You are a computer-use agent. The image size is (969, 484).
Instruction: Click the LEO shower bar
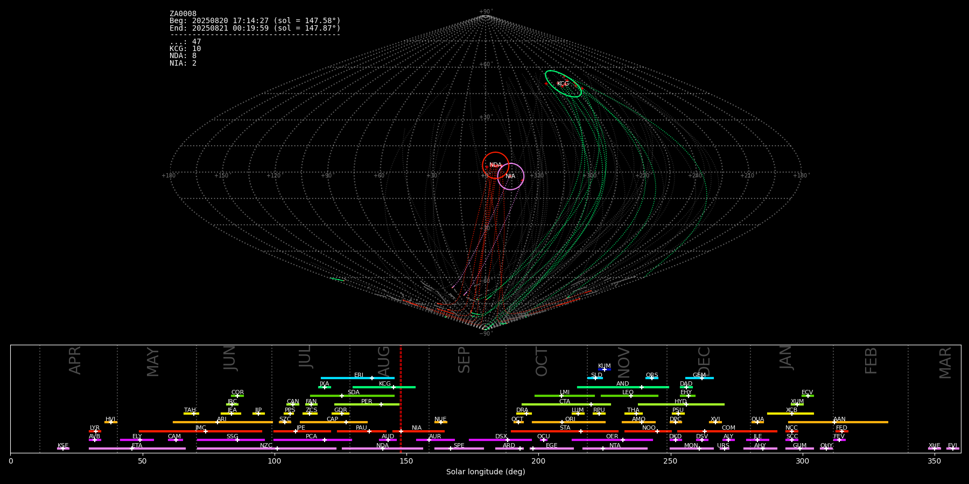tap(629, 396)
